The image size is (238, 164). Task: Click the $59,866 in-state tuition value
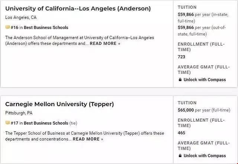pos(186,14)
